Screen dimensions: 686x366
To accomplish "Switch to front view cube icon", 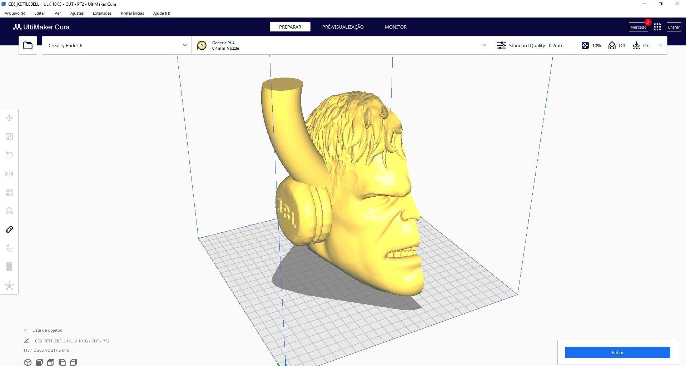I will 39,362.
